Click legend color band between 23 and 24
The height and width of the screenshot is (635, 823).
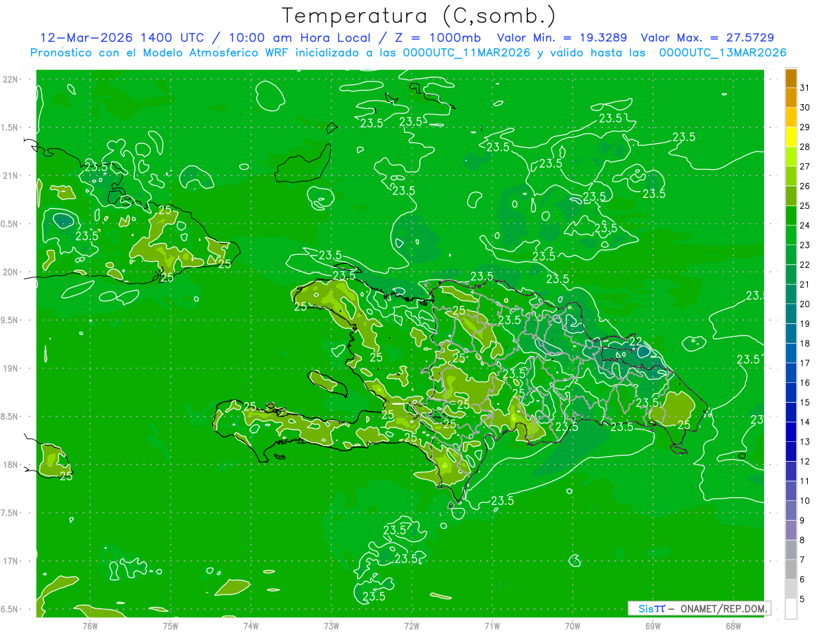(791, 235)
